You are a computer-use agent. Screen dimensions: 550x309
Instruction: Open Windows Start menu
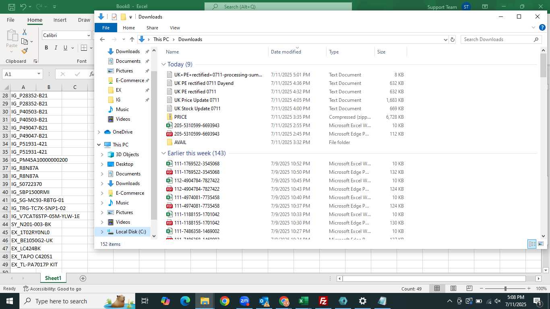click(x=10, y=301)
